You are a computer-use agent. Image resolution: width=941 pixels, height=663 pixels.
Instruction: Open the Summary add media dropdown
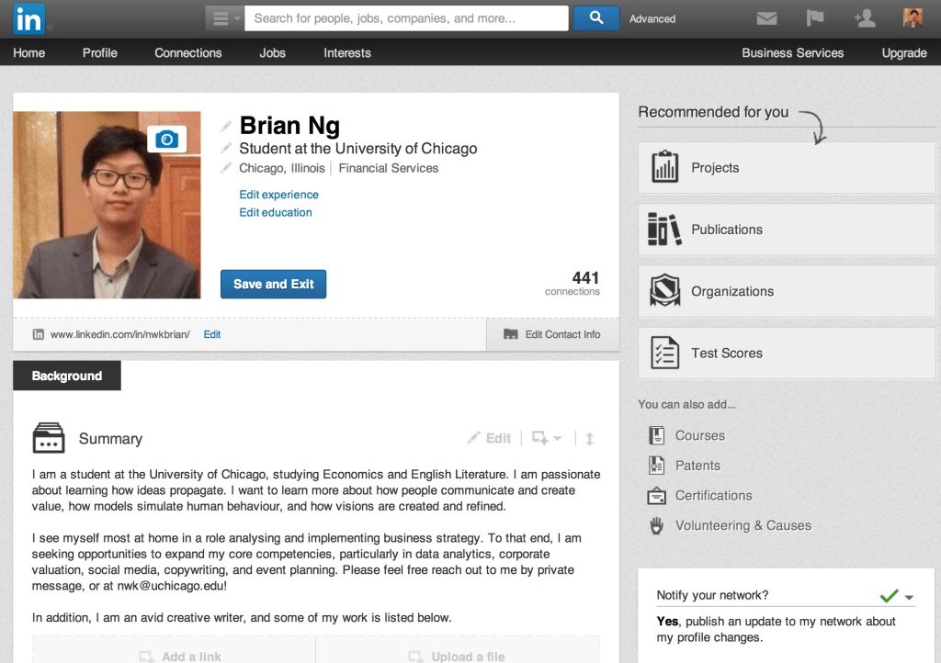[x=546, y=439]
